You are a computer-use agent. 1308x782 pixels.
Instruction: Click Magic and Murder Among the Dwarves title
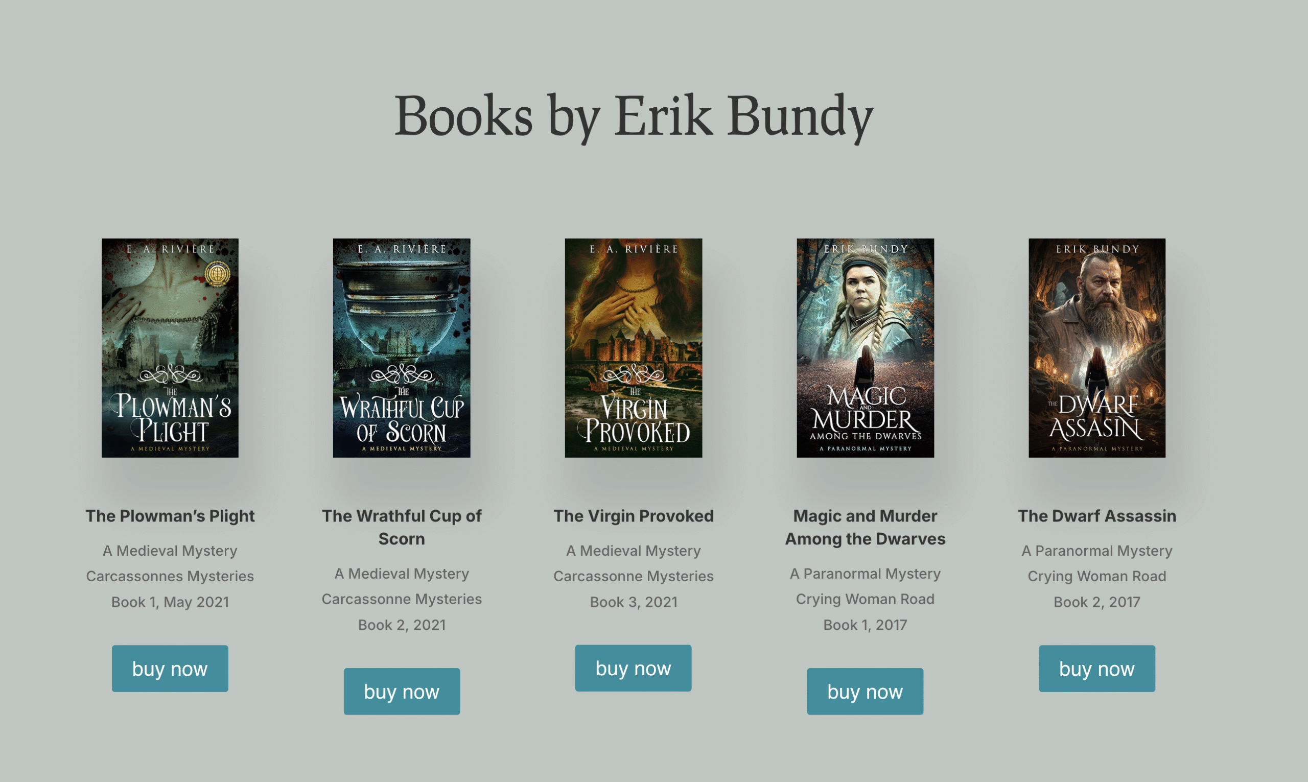866,527
